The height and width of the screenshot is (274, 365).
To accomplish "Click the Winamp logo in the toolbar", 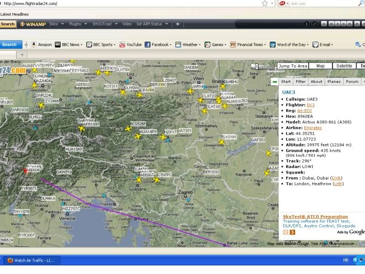I will (x=33, y=24).
